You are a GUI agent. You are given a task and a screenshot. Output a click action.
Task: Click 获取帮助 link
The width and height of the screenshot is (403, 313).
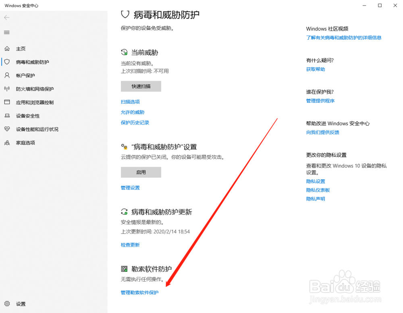tap(316, 69)
